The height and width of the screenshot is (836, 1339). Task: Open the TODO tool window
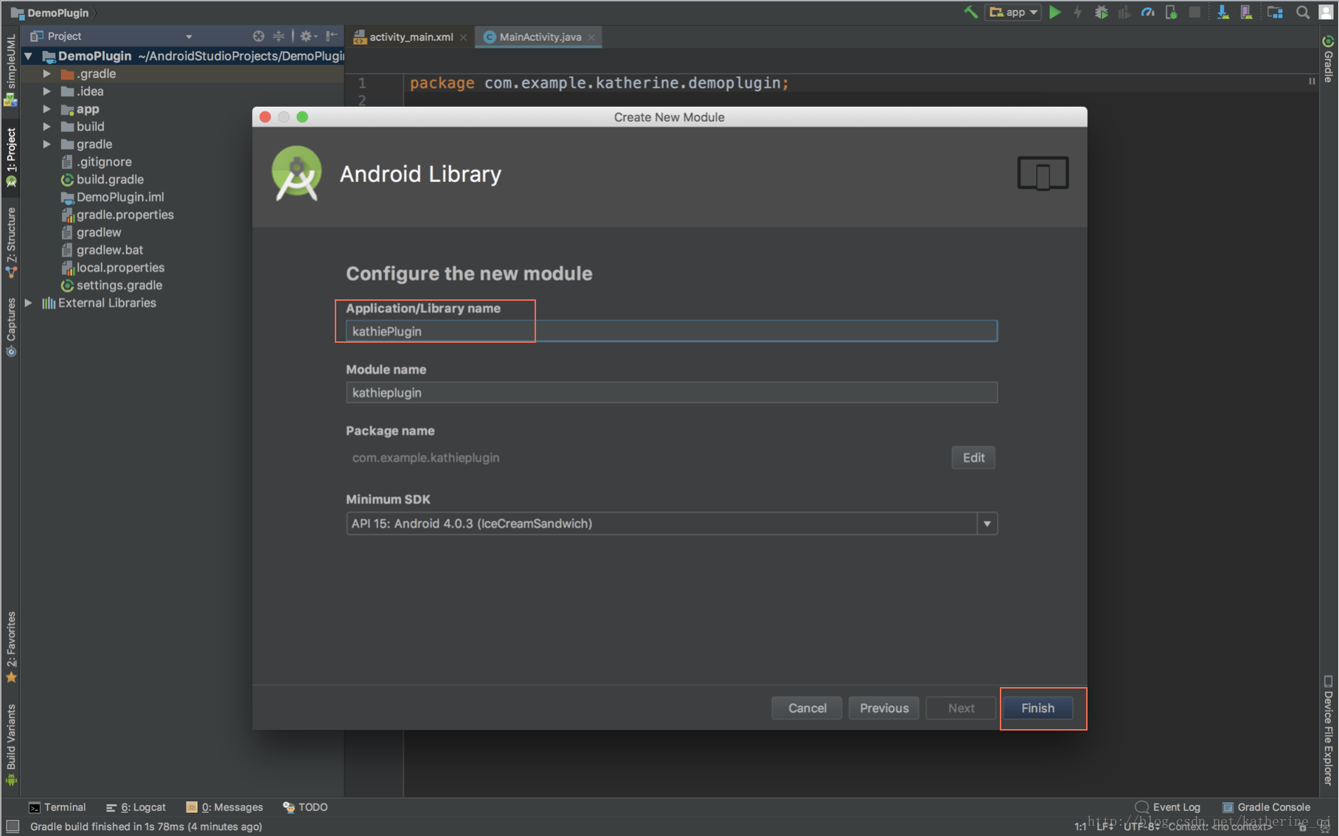pyautogui.click(x=305, y=807)
